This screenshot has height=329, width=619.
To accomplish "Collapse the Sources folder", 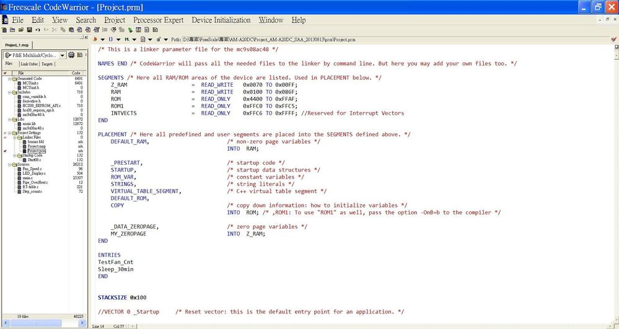I will tap(9, 164).
